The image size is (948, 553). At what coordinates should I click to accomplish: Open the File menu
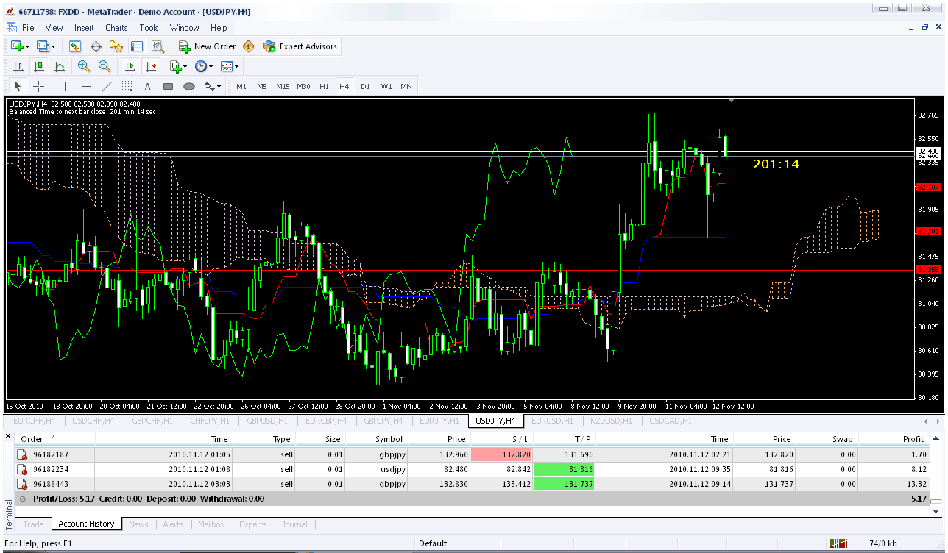[x=28, y=28]
